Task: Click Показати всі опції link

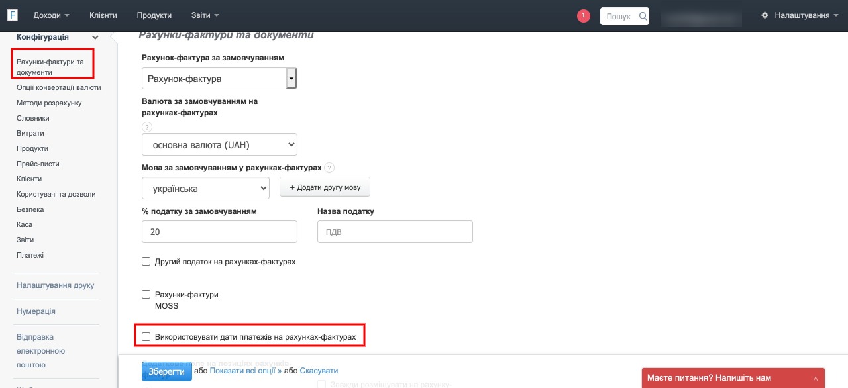Action: click(246, 371)
